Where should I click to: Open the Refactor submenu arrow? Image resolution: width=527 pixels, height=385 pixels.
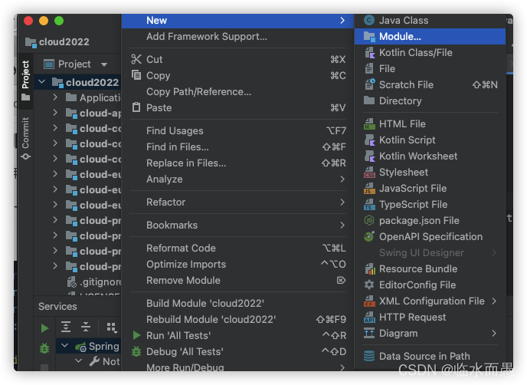tap(342, 202)
